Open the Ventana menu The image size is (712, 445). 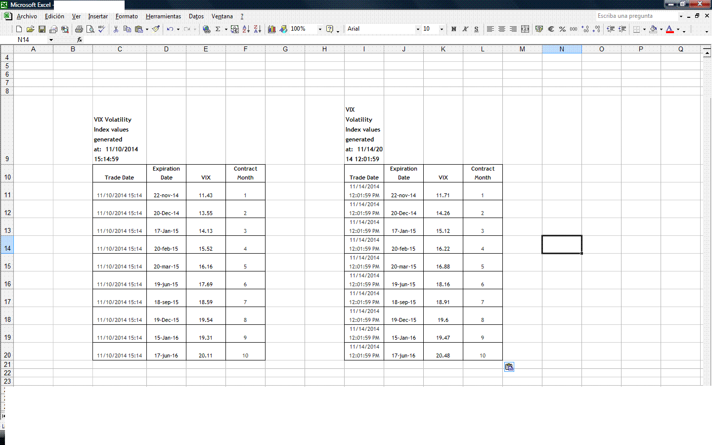pos(222,16)
